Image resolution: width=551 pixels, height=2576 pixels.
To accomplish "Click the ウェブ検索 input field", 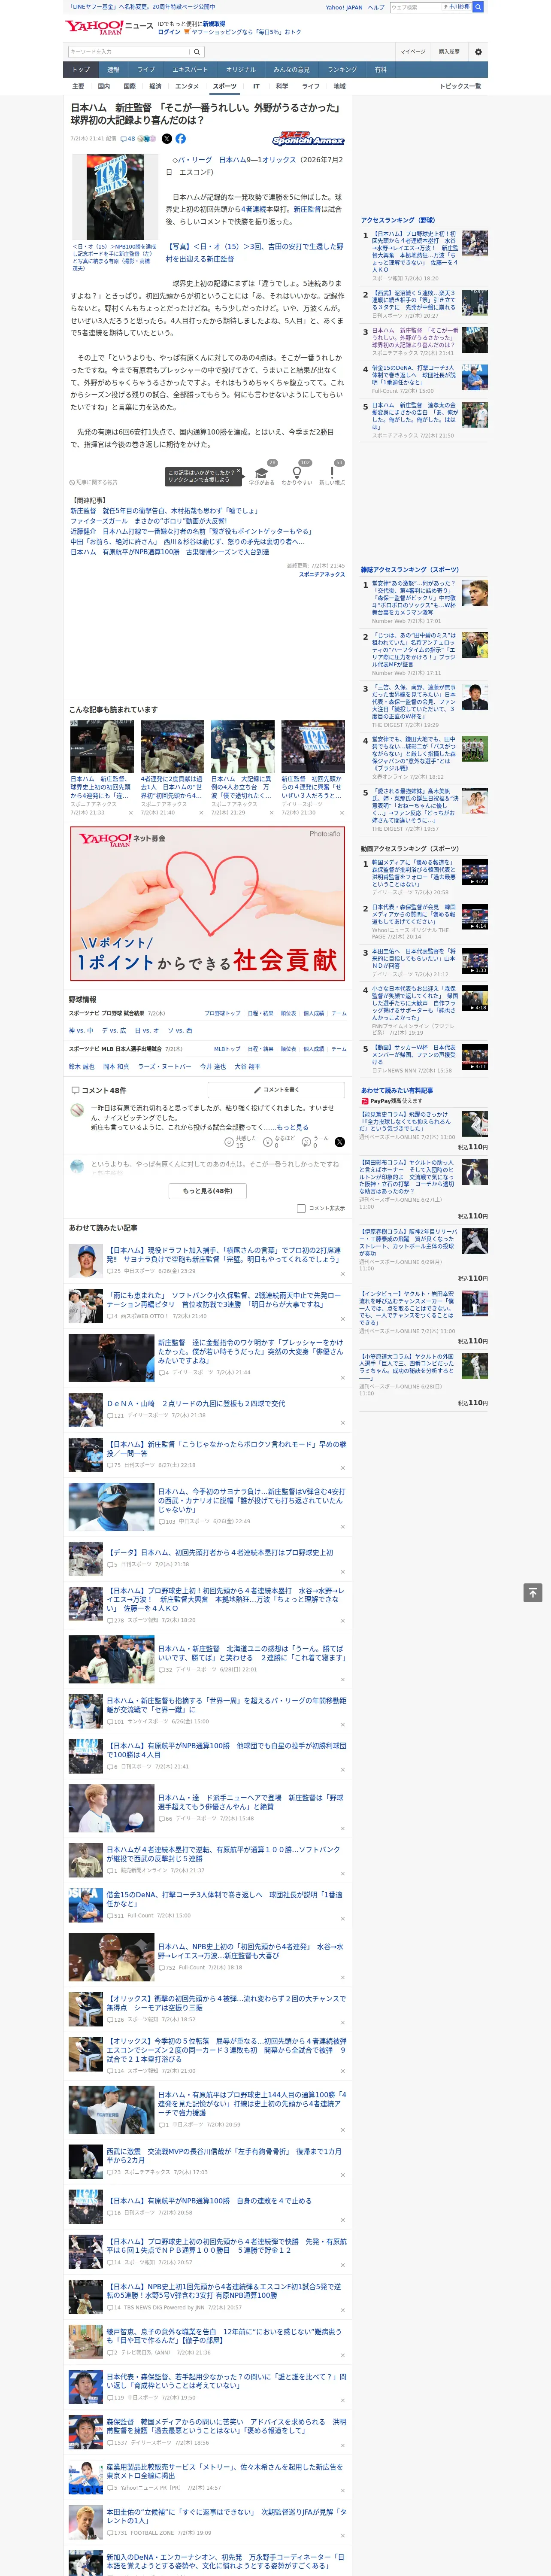I will [x=416, y=7].
